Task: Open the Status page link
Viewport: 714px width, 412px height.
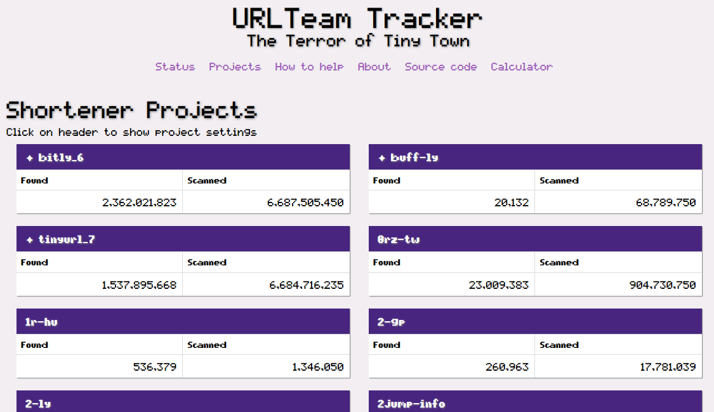Action: tap(175, 67)
